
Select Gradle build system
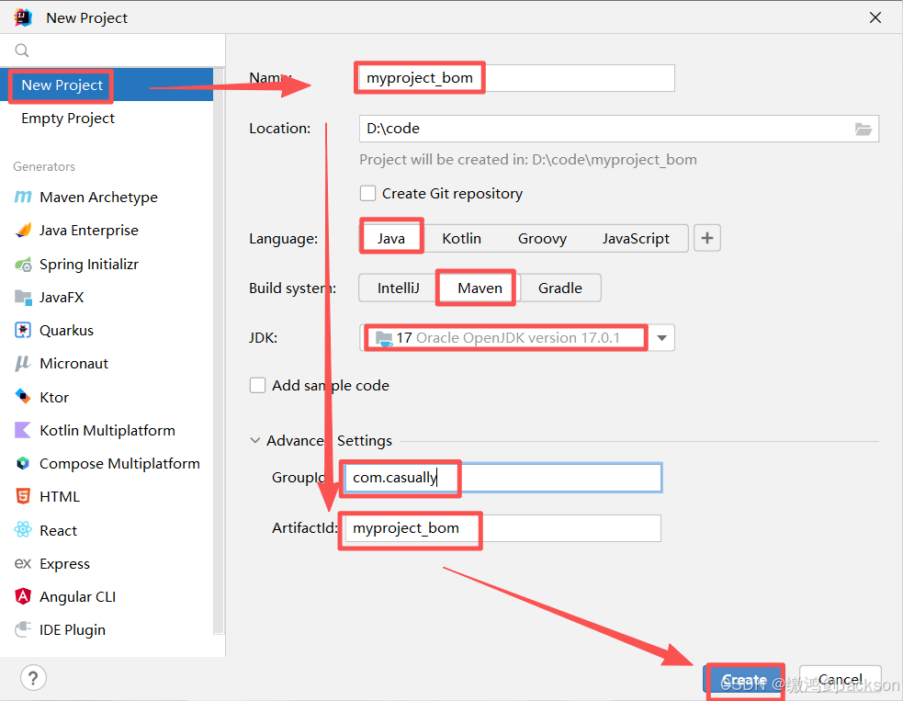(x=559, y=288)
